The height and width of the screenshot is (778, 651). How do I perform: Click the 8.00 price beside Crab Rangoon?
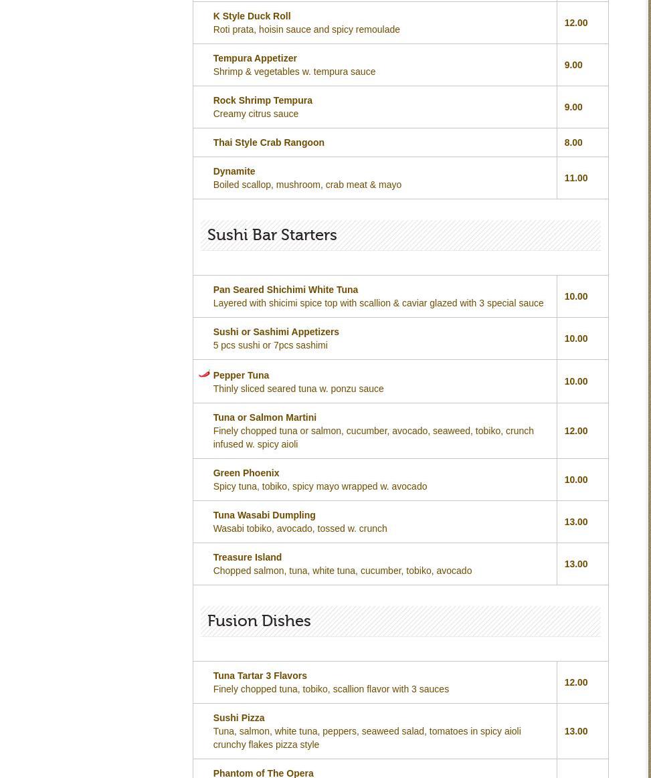573,142
